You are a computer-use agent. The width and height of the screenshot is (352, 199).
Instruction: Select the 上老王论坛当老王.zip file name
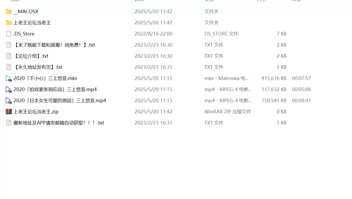pyautogui.click(x=36, y=112)
